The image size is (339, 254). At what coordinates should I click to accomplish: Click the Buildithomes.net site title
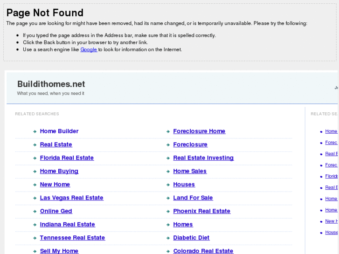point(51,84)
